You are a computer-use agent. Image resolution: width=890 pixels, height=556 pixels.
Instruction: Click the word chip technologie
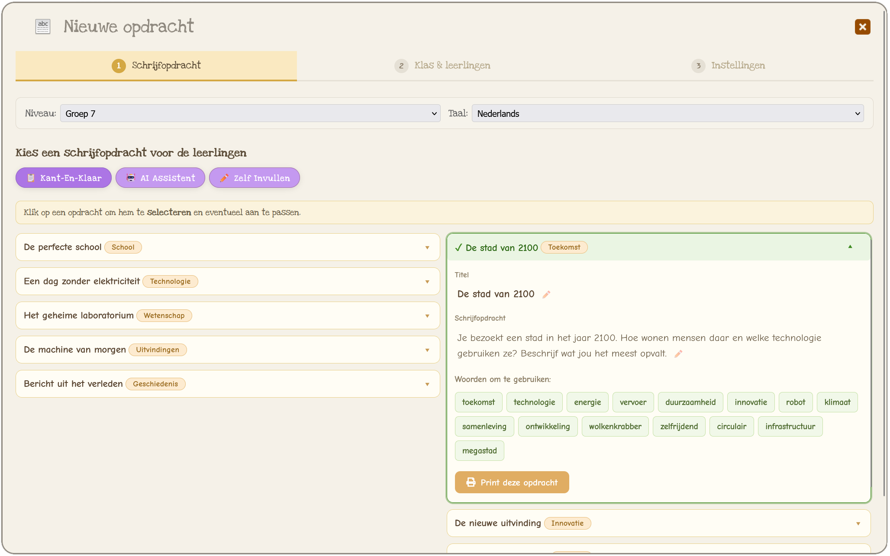coord(534,402)
